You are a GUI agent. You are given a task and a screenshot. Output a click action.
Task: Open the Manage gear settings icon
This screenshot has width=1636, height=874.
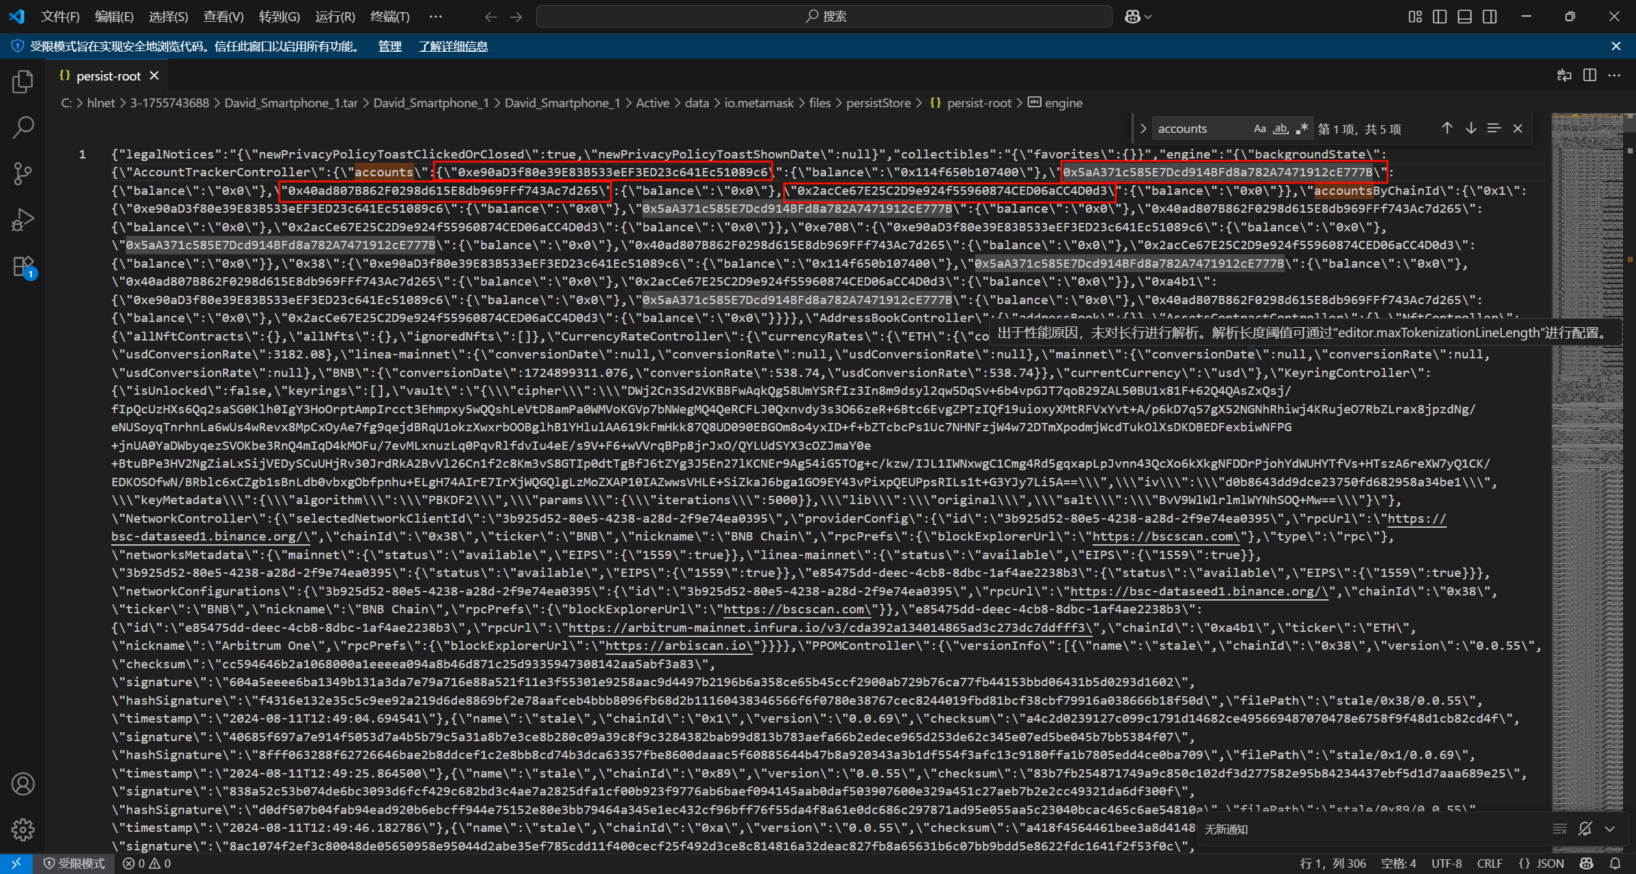tap(23, 829)
